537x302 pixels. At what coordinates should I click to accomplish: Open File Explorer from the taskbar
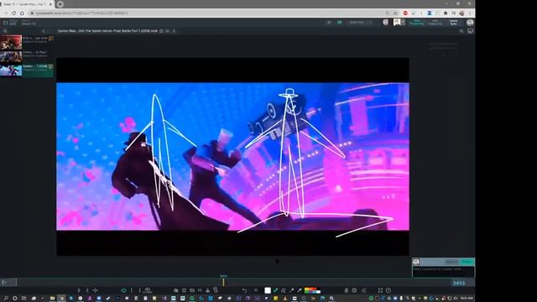(52, 299)
